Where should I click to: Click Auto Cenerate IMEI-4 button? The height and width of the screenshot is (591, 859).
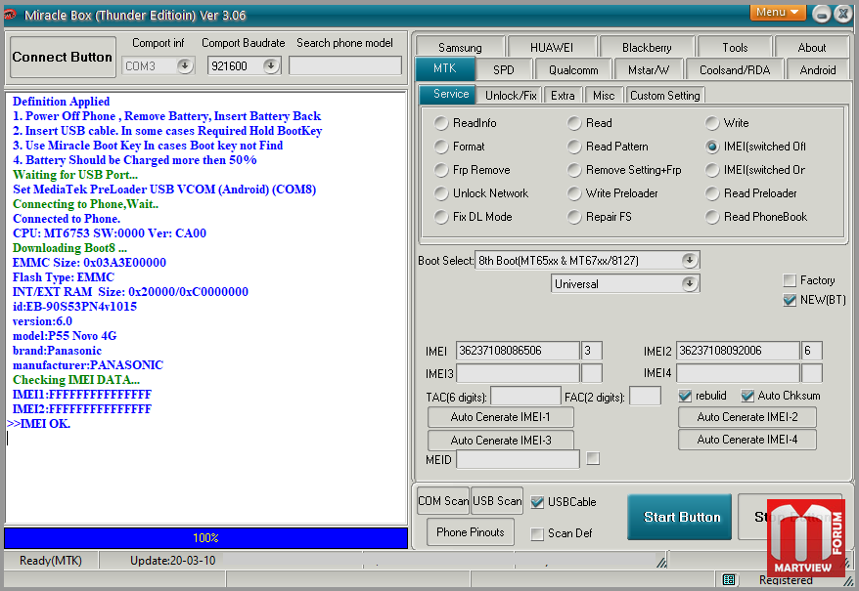coord(747,440)
